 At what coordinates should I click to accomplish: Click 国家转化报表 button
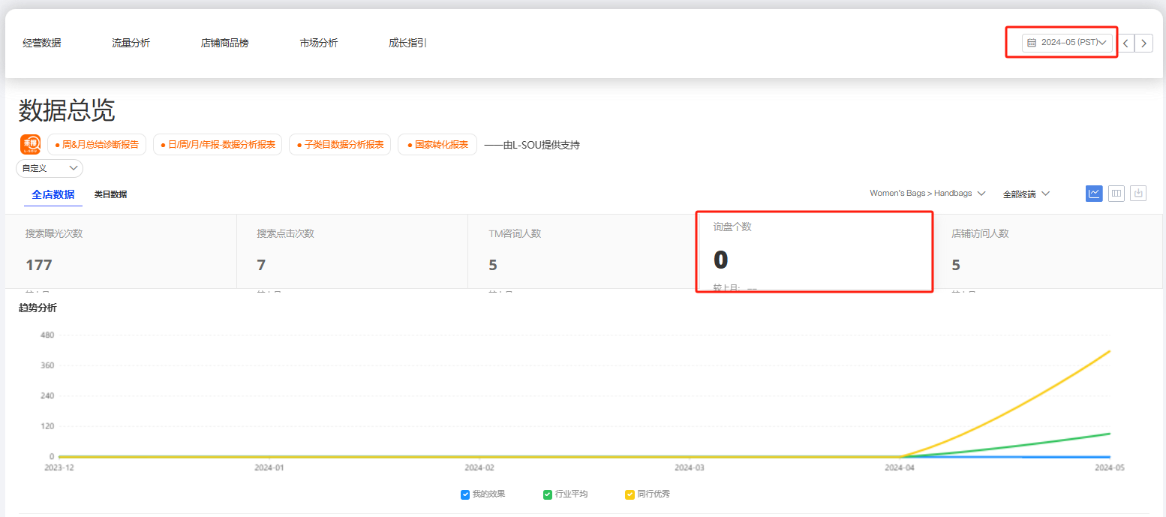(x=437, y=145)
